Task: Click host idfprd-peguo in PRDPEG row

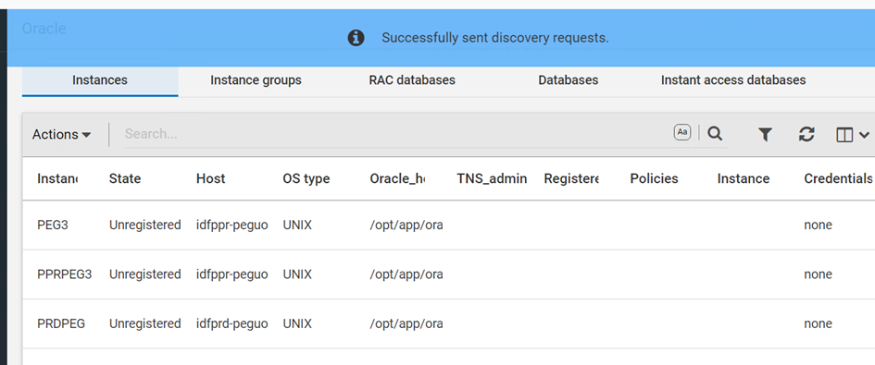Action: [232, 323]
